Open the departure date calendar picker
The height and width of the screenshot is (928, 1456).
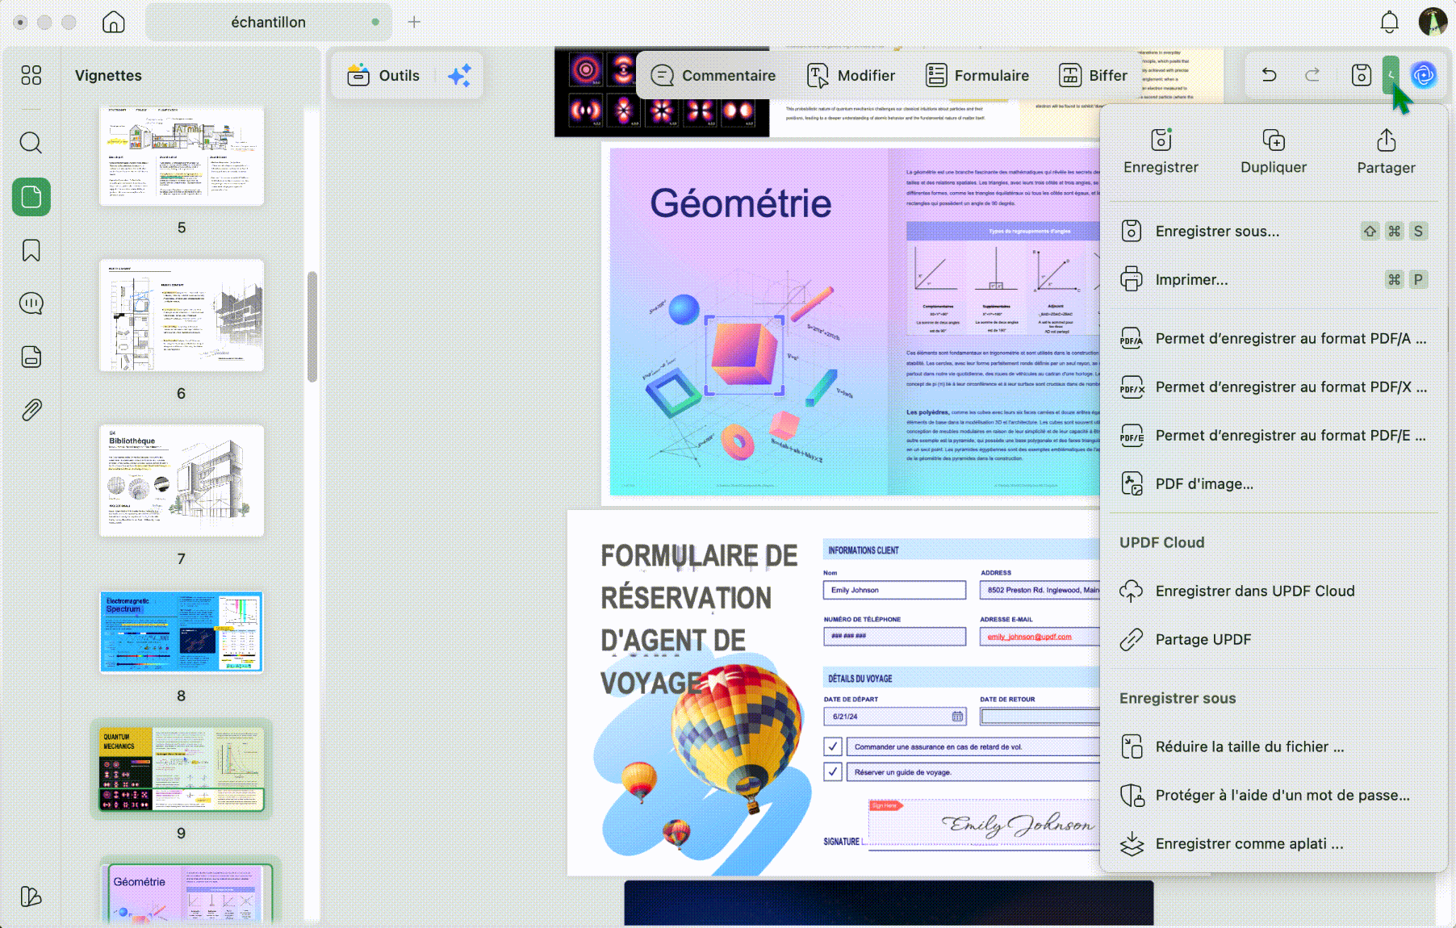click(x=957, y=717)
